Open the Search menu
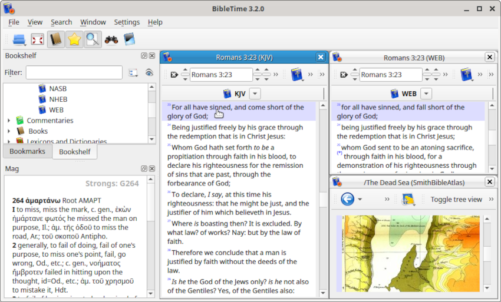Image resolution: width=501 pixels, height=302 pixels. (x=61, y=22)
